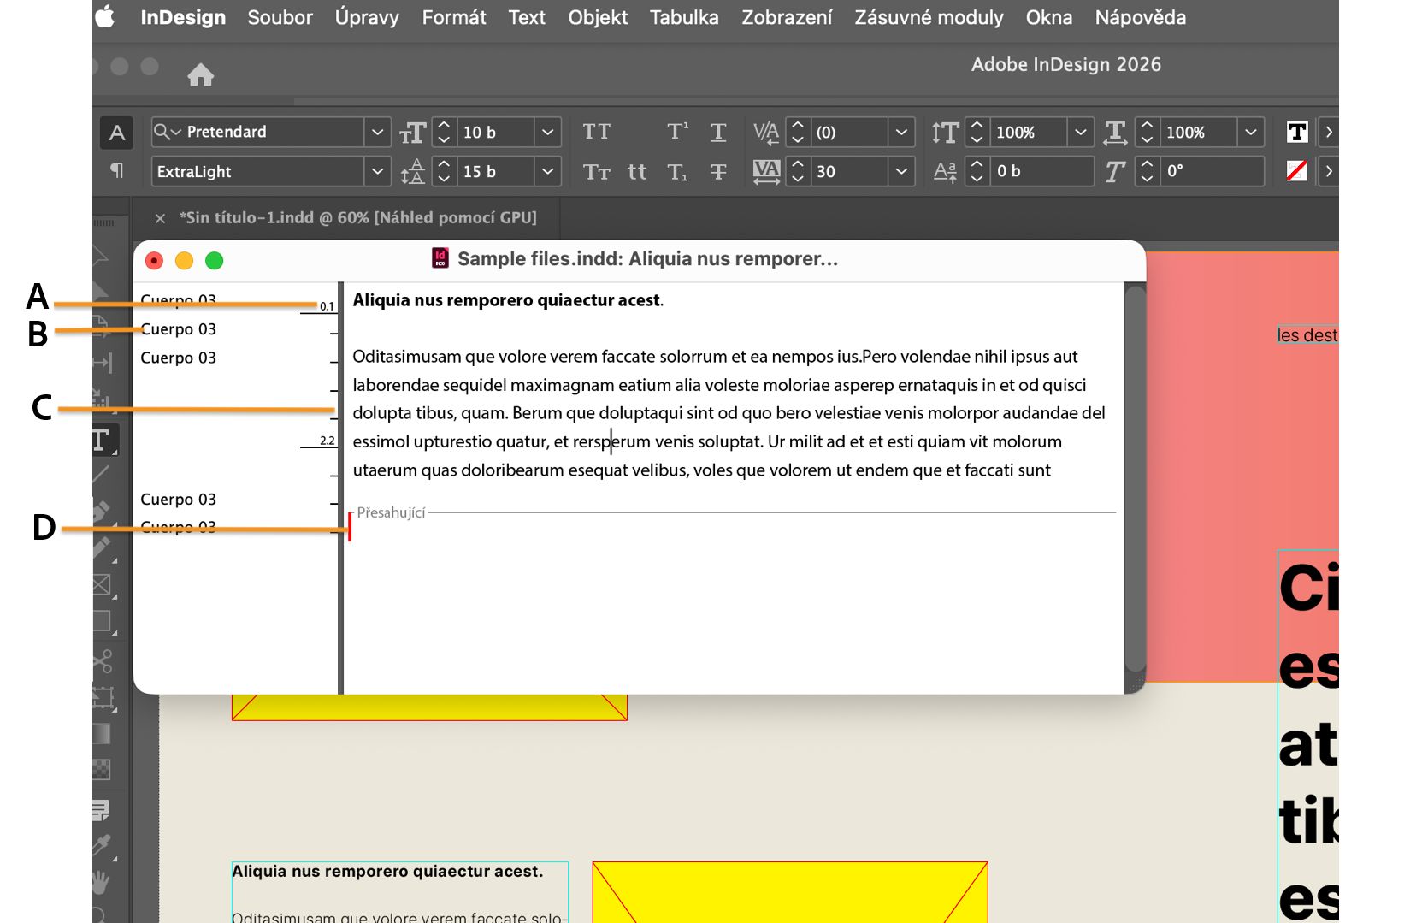1428x923 pixels.
Task: Click the skew (false italic) icon
Action: [1114, 172]
